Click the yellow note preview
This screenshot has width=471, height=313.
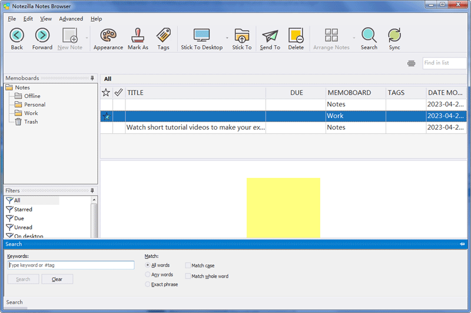pyautogui.click(x=283, y=208)
